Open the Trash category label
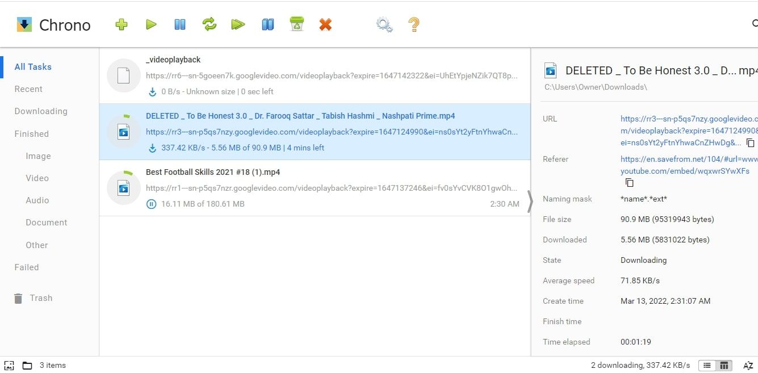This screenshot has height=373, width=758. [41, 298]
